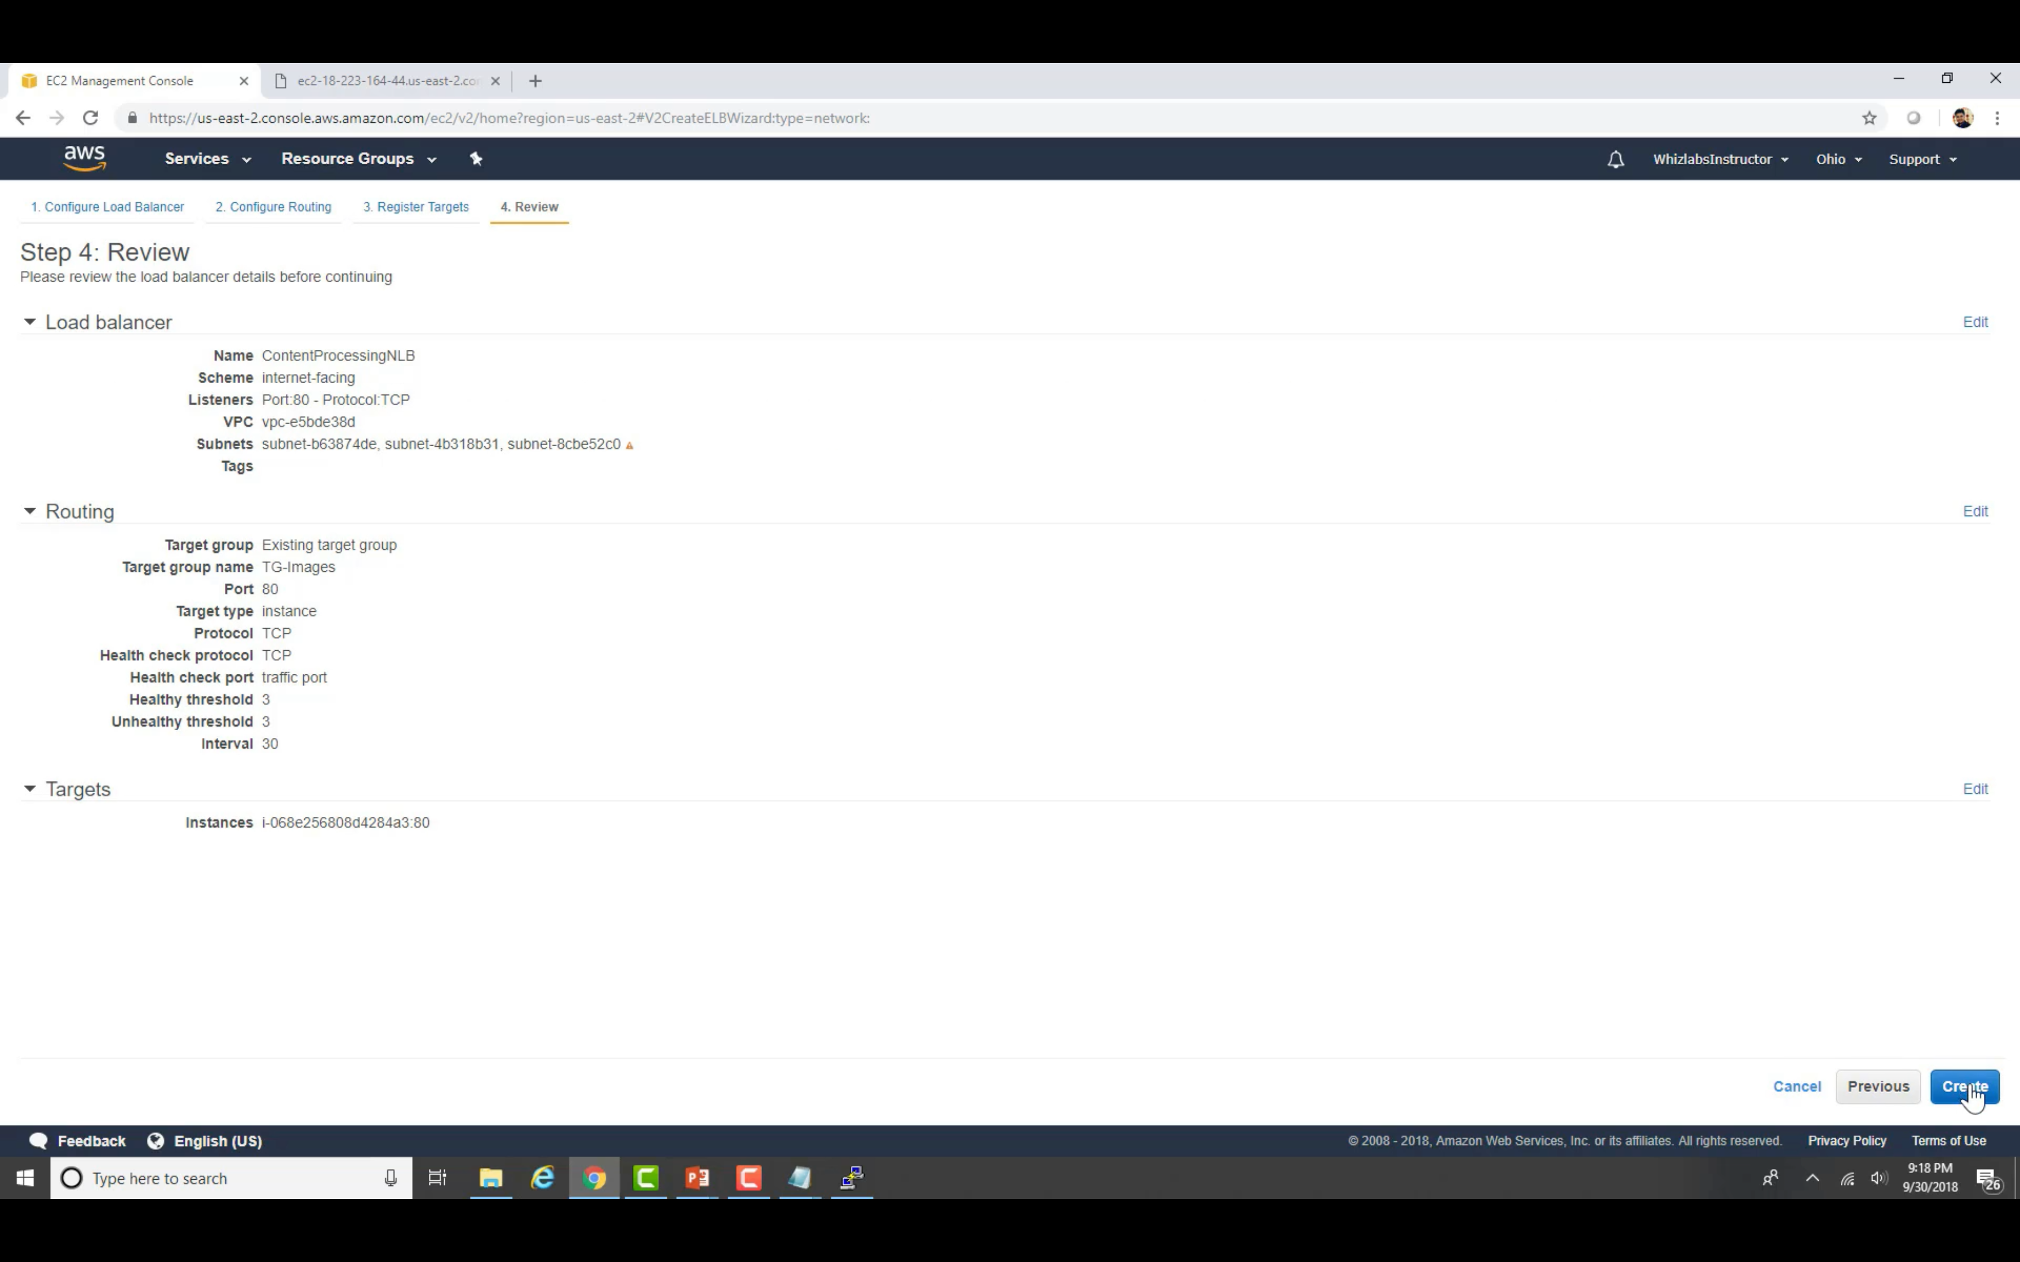This screenshot has height=1262, width=2020.
Task: Click the AWS logo home icon
Action: 85,158
